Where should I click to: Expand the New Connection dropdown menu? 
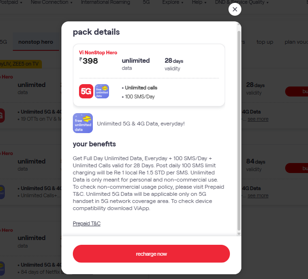(x=52, y=2)
